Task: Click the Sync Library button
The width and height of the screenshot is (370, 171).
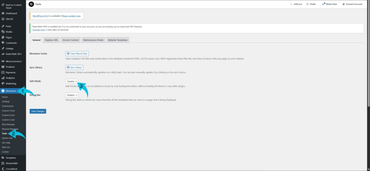Action: 74,68
